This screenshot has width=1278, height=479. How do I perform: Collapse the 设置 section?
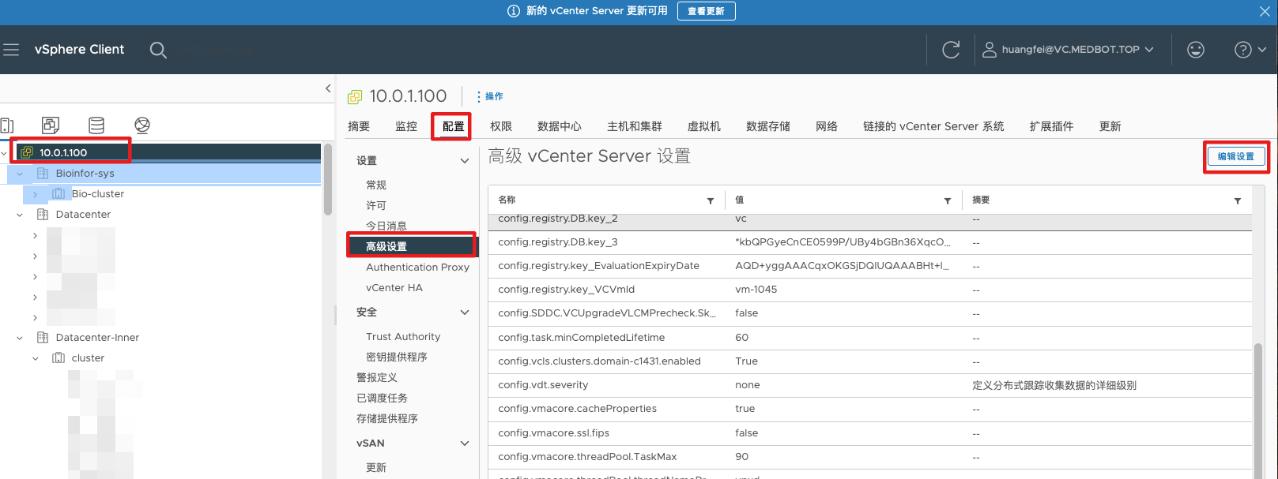(465, 161)
